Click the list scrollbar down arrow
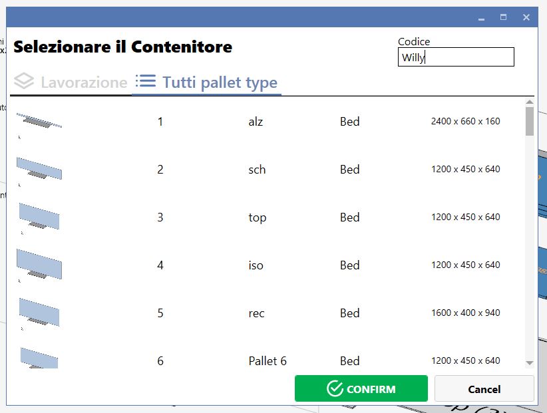Viewport: 547px width, 413px height. coord(530,363)
